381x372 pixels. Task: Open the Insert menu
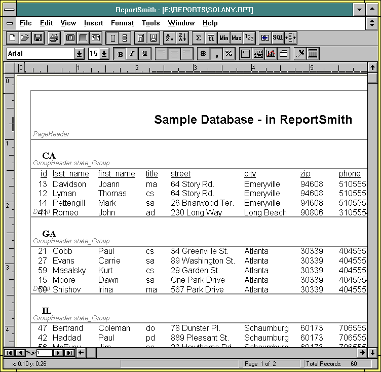93,23
